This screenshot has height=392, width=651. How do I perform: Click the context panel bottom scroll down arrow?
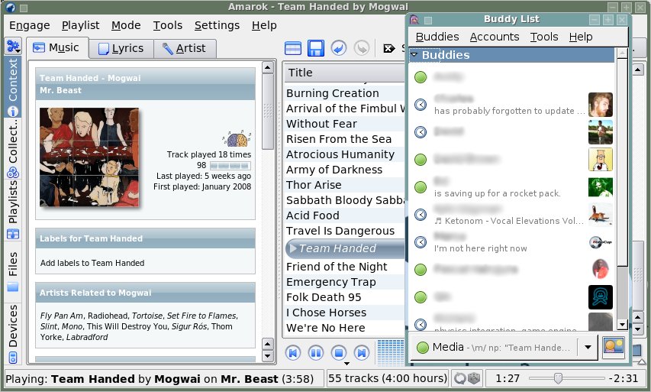pos(268,356)
